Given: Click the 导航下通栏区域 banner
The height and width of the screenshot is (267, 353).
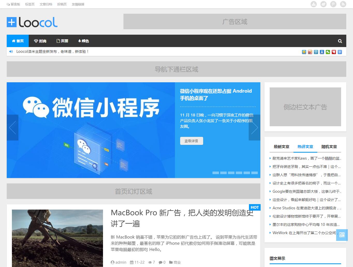Looking at the screenshot, I should click(x=176, y=69).
